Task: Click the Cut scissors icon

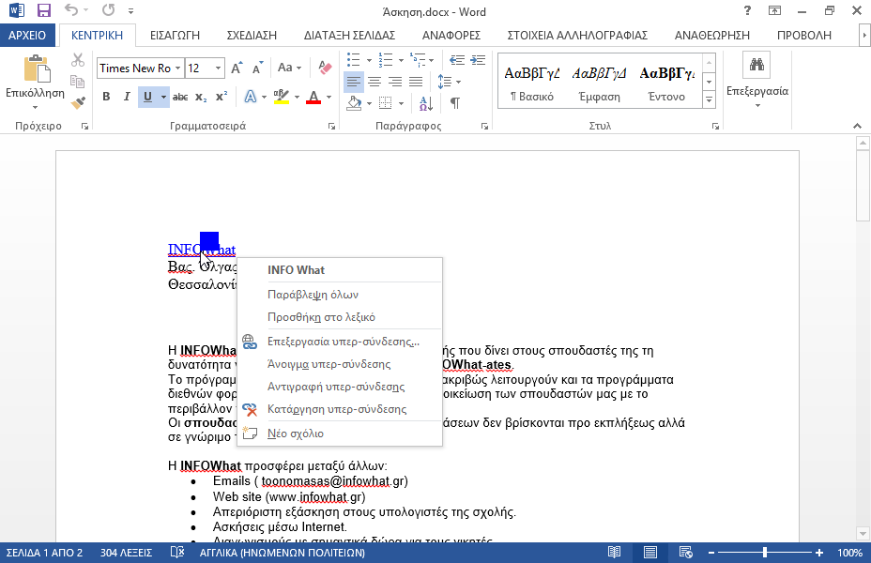Action: pyautogui.click(x=78, y=59)
